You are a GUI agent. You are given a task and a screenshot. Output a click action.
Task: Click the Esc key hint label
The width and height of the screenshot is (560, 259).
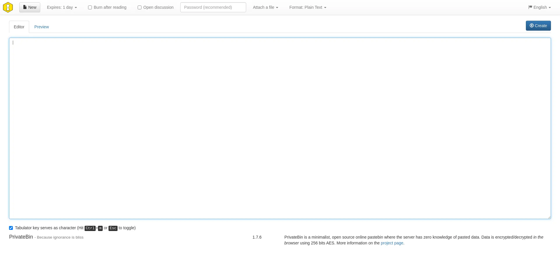(x=113, y=228)
